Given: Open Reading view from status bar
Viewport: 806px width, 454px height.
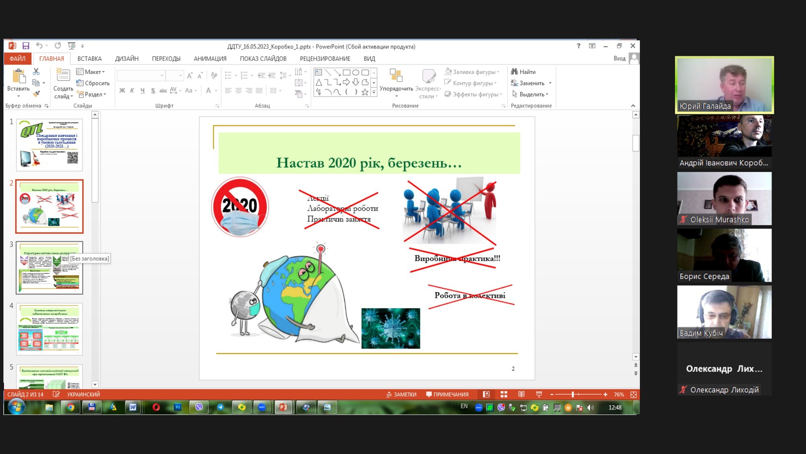Looking at the screenshot, I should pyautogui.click(x=521, y=394).
